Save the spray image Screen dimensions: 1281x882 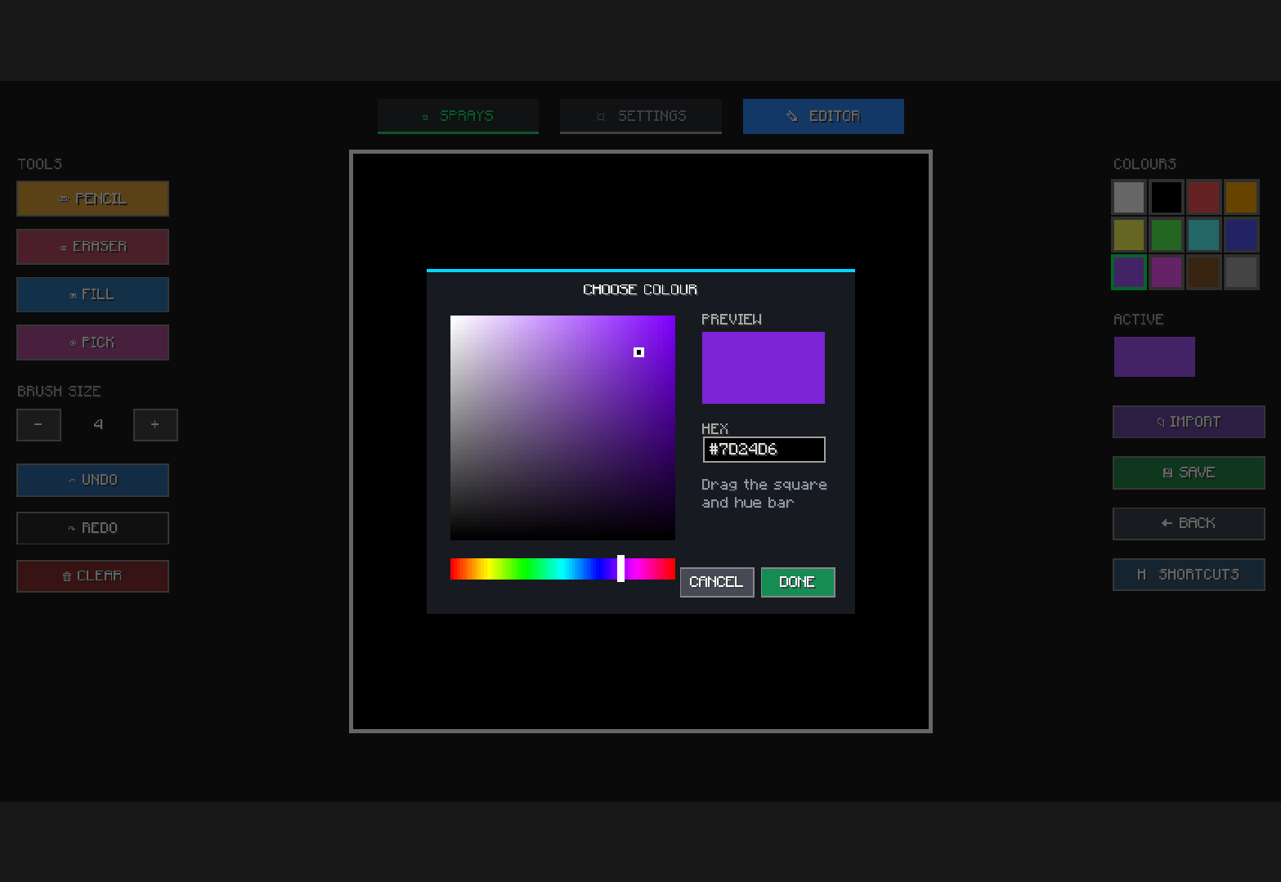(1189, 472)
